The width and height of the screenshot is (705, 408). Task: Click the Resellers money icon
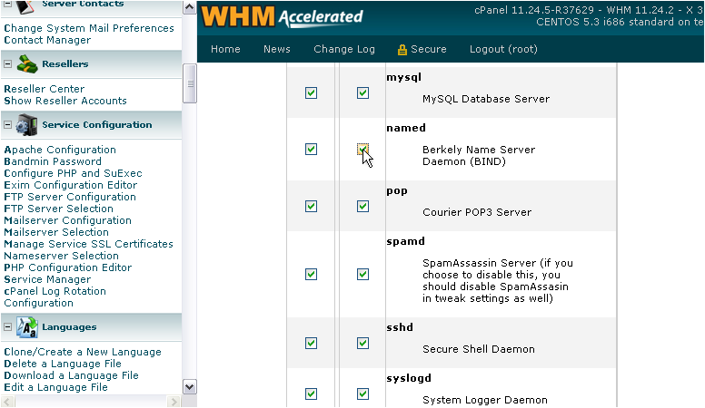pos(27,64)
